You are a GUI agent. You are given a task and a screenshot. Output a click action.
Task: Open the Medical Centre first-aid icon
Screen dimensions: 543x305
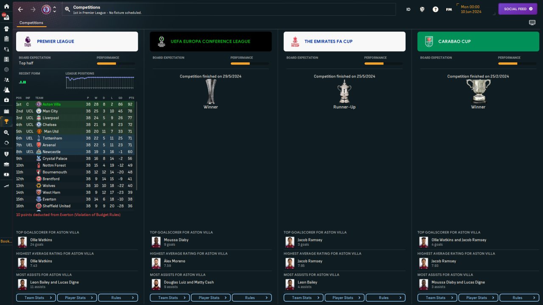click(x=6, y=100)
